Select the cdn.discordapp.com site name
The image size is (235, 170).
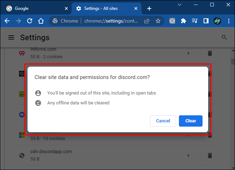click(x=51, y=151)
